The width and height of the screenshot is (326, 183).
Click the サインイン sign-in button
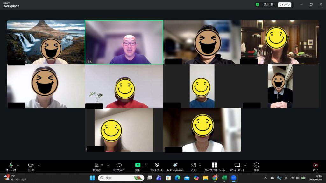[284, 4]
